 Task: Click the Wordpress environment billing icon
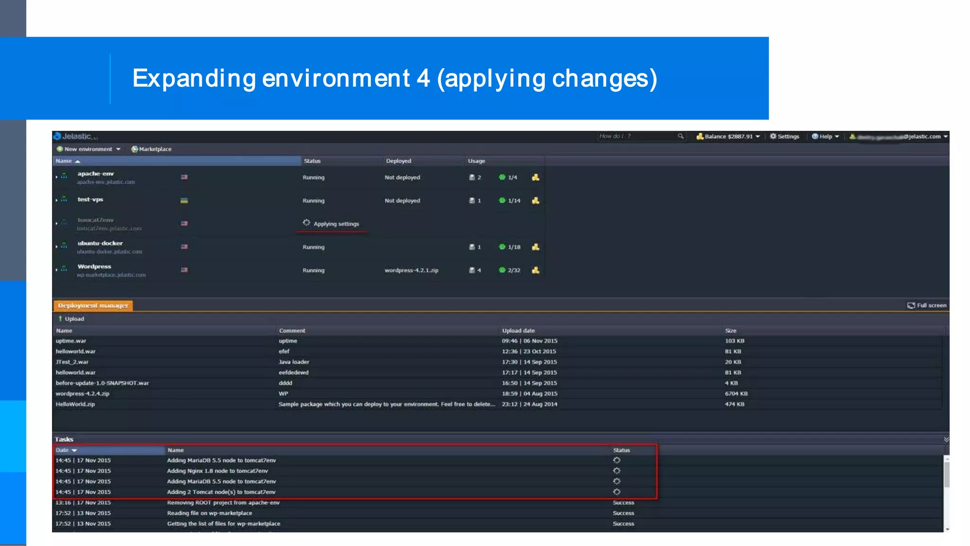click(x=535, y=270)
